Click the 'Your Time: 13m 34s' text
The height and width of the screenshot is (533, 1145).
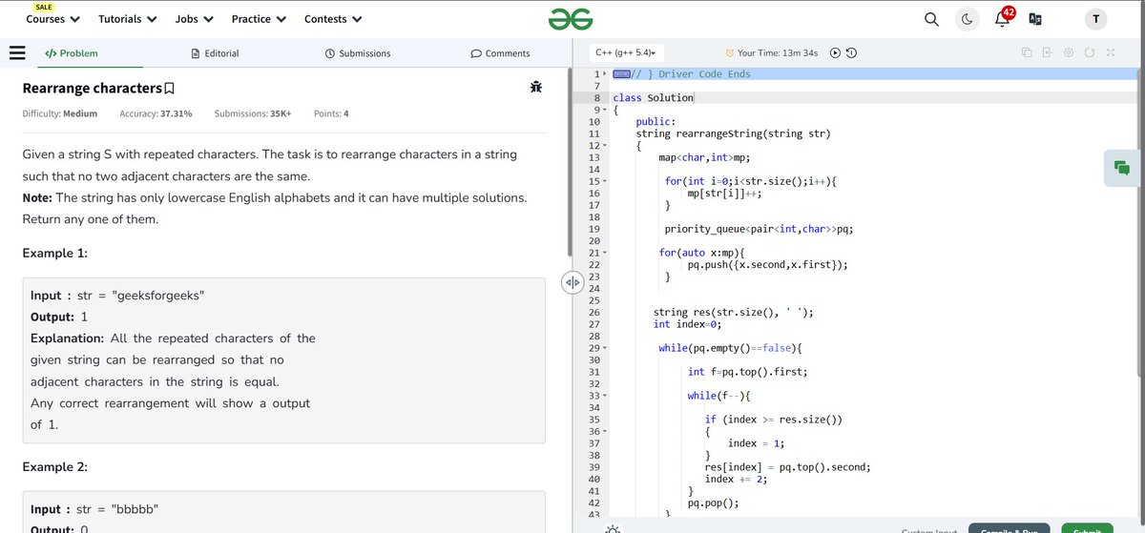778,53
